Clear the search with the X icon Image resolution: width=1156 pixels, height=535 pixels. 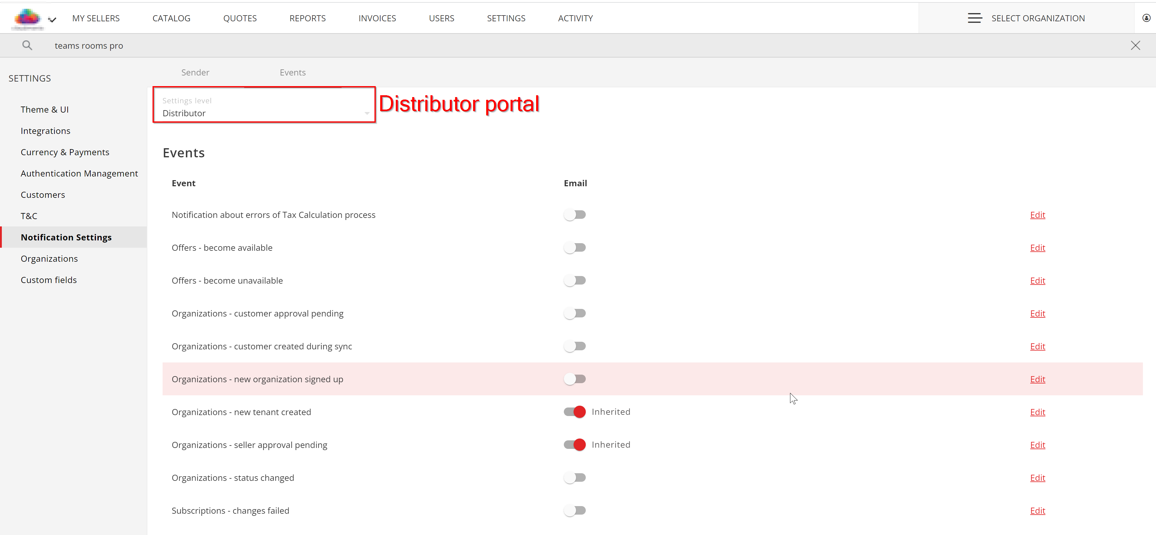[1135, 45]
